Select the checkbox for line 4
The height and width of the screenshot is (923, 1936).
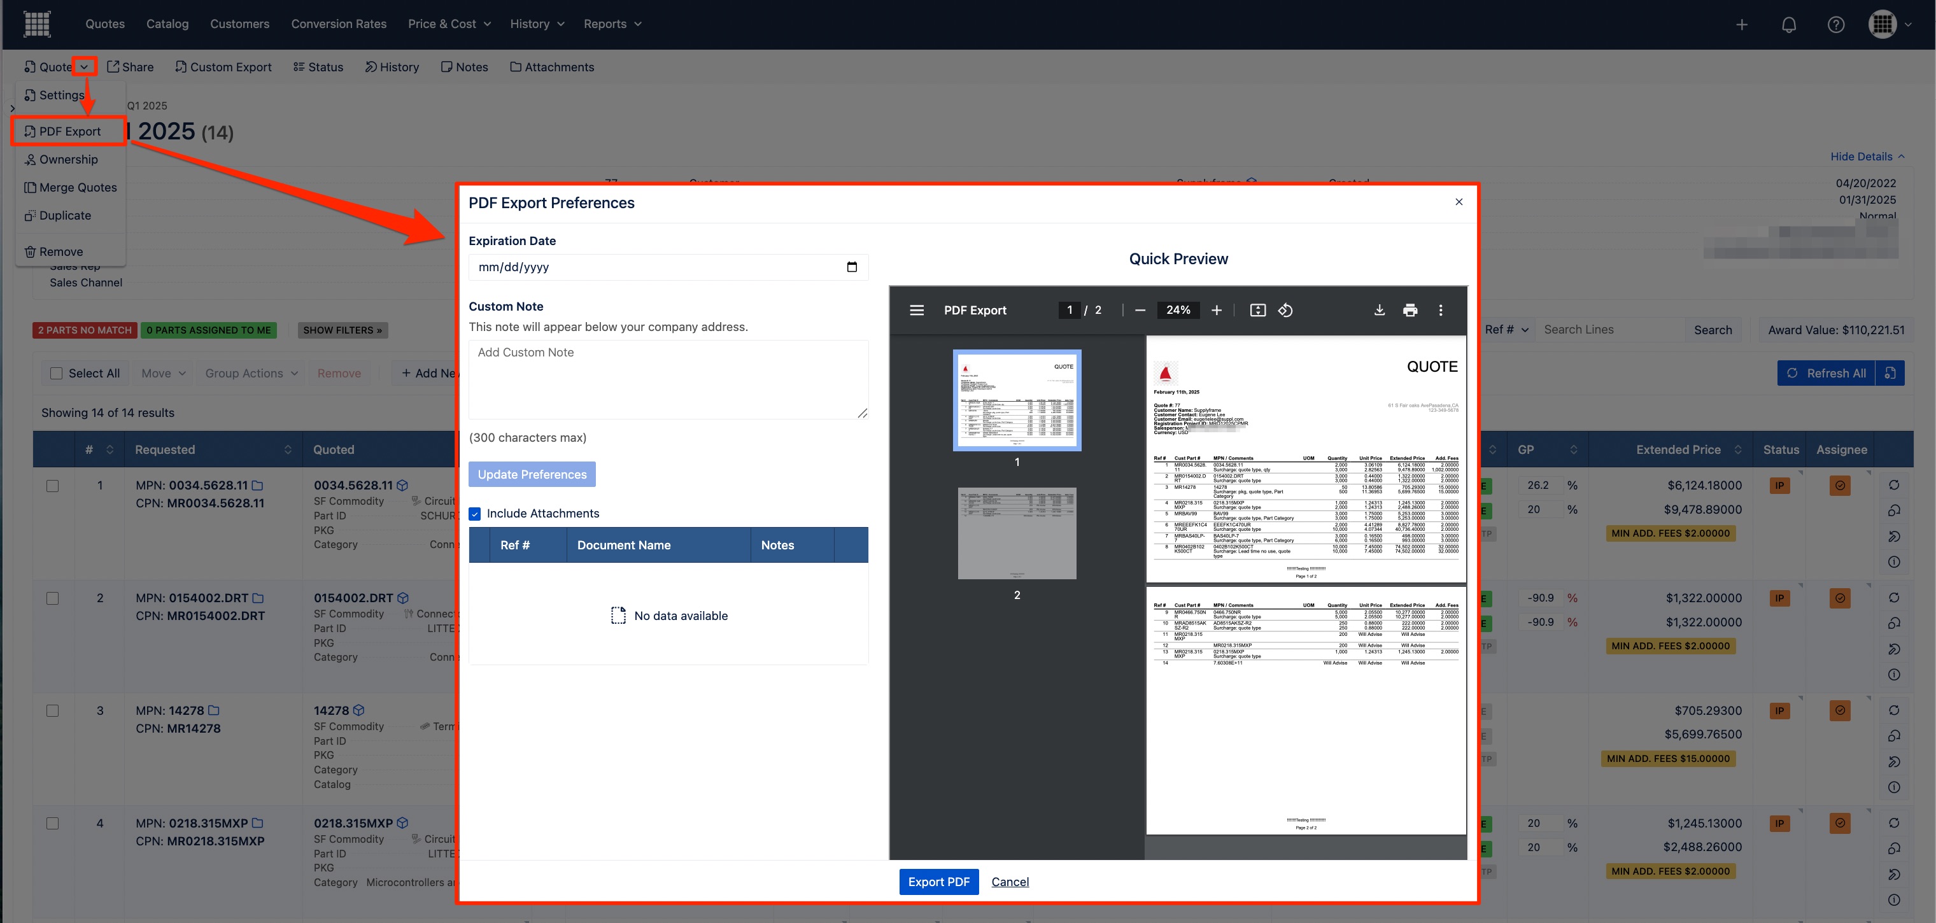coord(53,823)
